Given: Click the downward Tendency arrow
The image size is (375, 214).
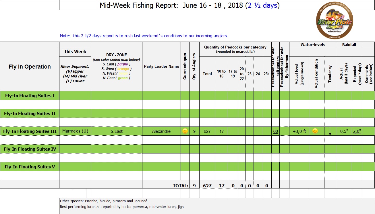Looking at the screenshot, I should click(330, 132).
